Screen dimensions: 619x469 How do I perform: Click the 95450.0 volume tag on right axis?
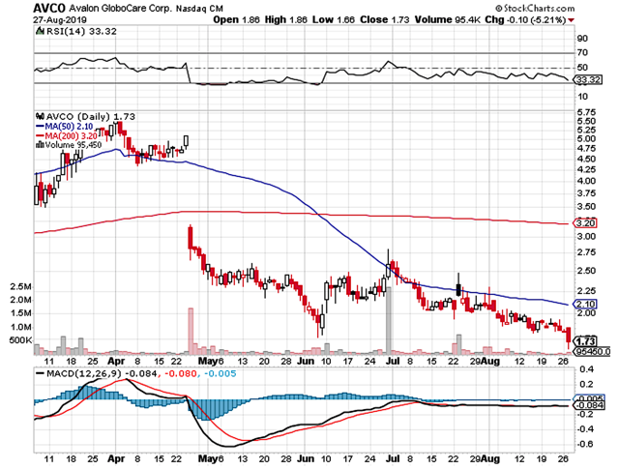(x=593, y=351)
